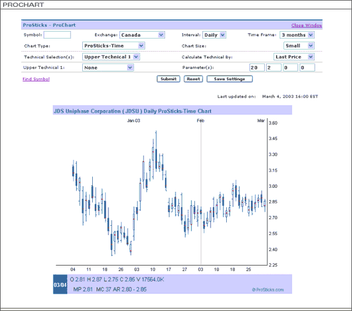This screenshot has height=311, width=352.
Task: Click the ProSticks - ProChart header text
Action: [49, 25]
